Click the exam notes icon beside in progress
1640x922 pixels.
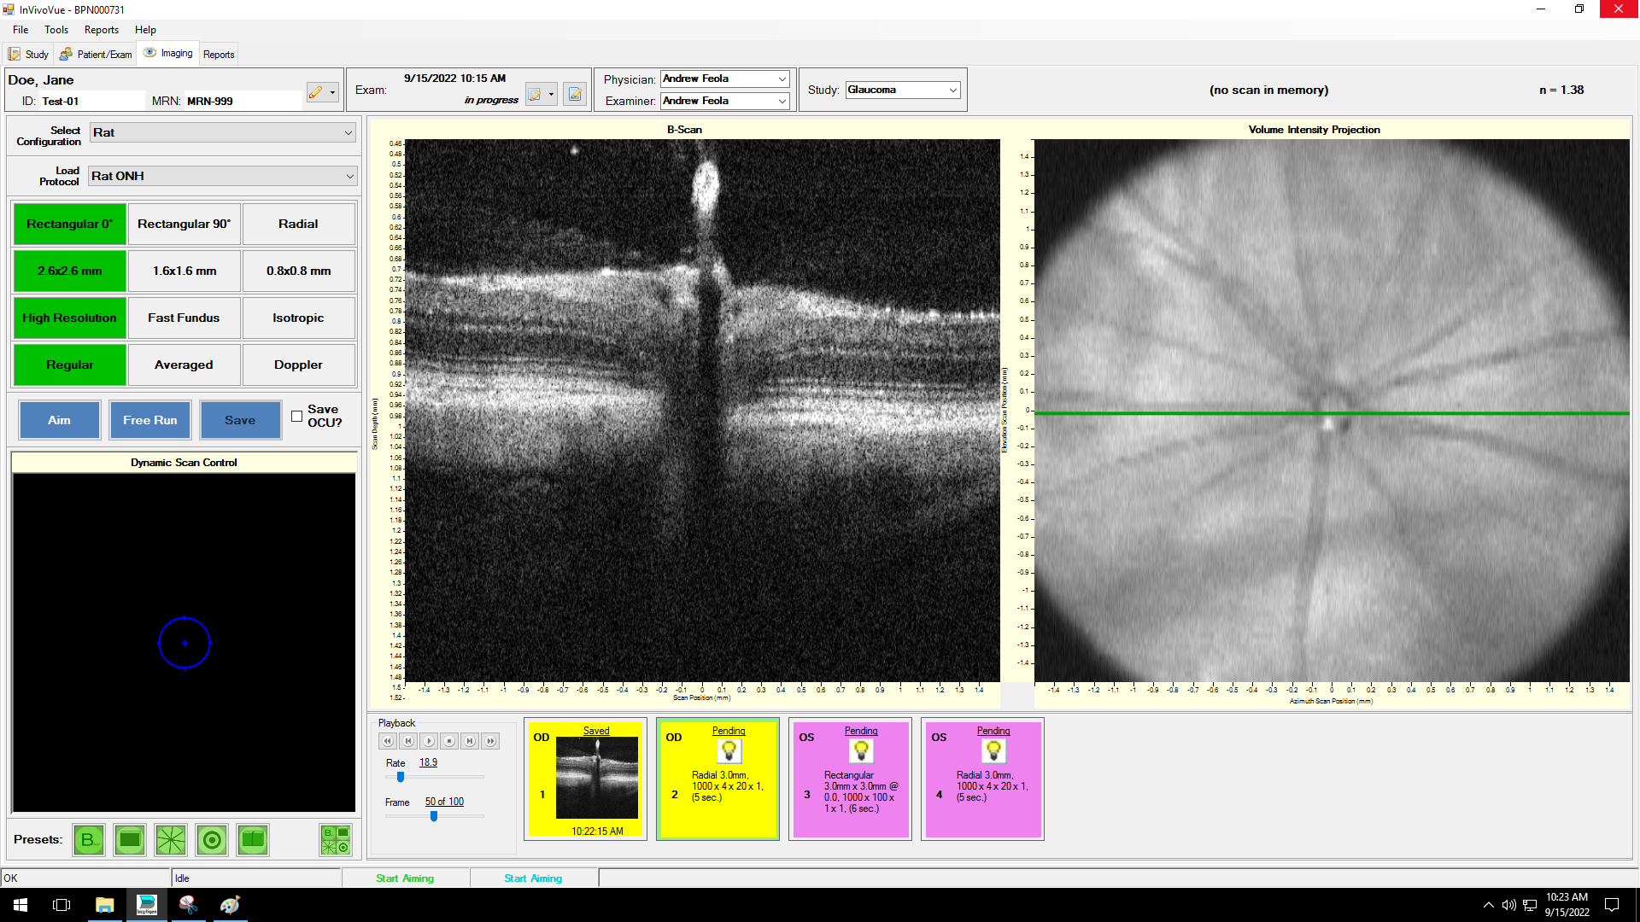coord(575,94)
